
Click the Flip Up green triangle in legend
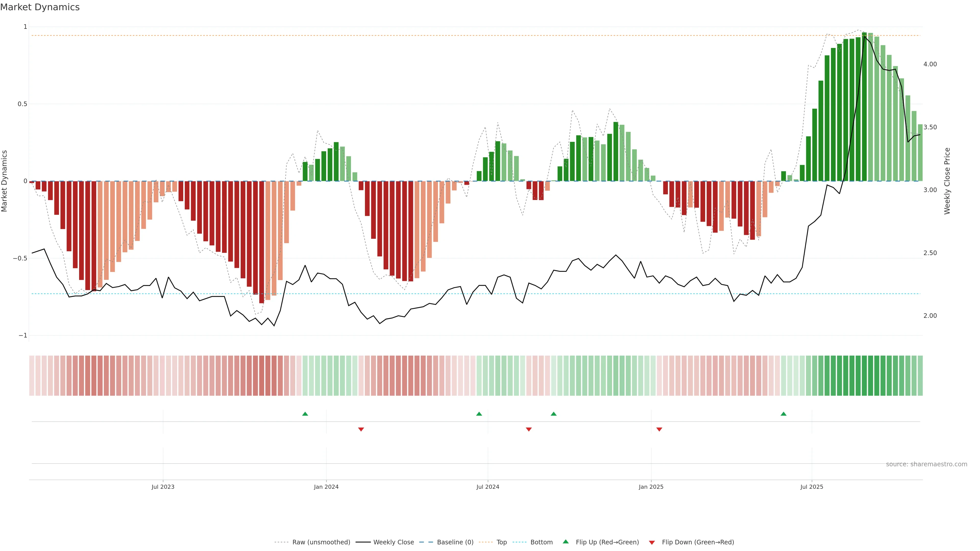coord(566,542)
